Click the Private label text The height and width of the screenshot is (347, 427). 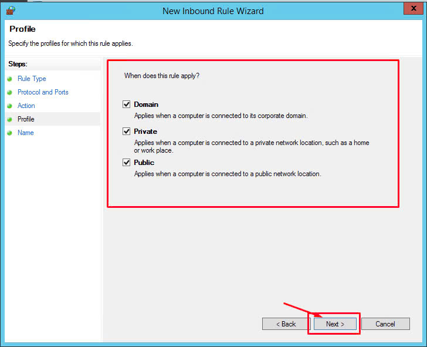tap(145, 132)
